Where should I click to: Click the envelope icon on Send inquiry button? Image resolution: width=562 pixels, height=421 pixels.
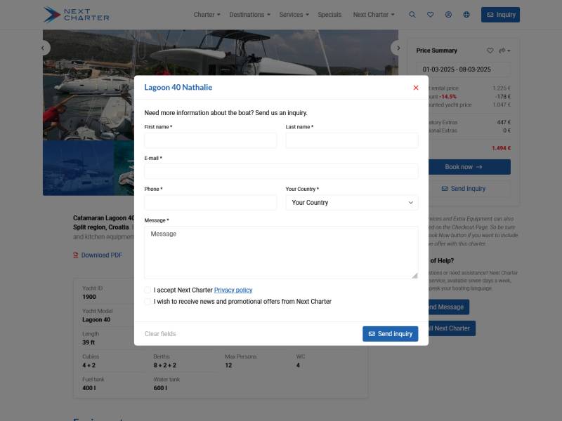372,334
